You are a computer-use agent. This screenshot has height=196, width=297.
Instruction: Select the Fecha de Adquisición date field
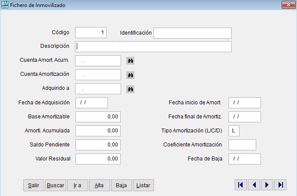92,103
